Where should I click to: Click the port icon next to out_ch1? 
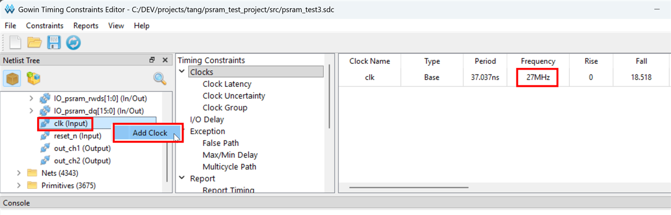[46, 148]
